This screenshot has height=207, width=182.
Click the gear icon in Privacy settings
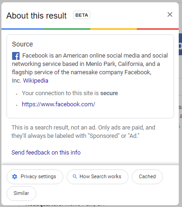point(14,176)
